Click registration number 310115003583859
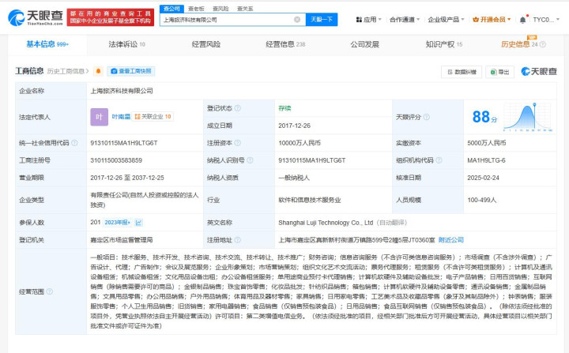 [116, 160]
